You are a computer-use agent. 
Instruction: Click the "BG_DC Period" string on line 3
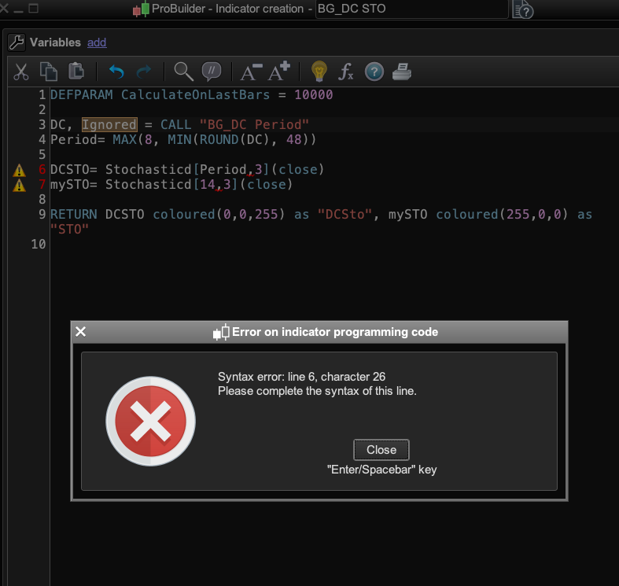[254, 125]
